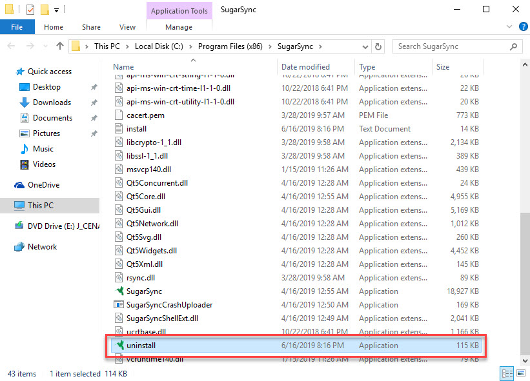
Task: Select DVD Drive (E:) in the navigation pane
Action: pyautogui.click(x=63, y=226)
